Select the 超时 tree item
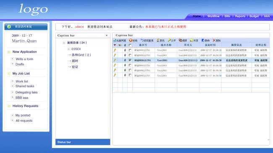The height and width of the screenshot is (153, 273). pos(75,61)
